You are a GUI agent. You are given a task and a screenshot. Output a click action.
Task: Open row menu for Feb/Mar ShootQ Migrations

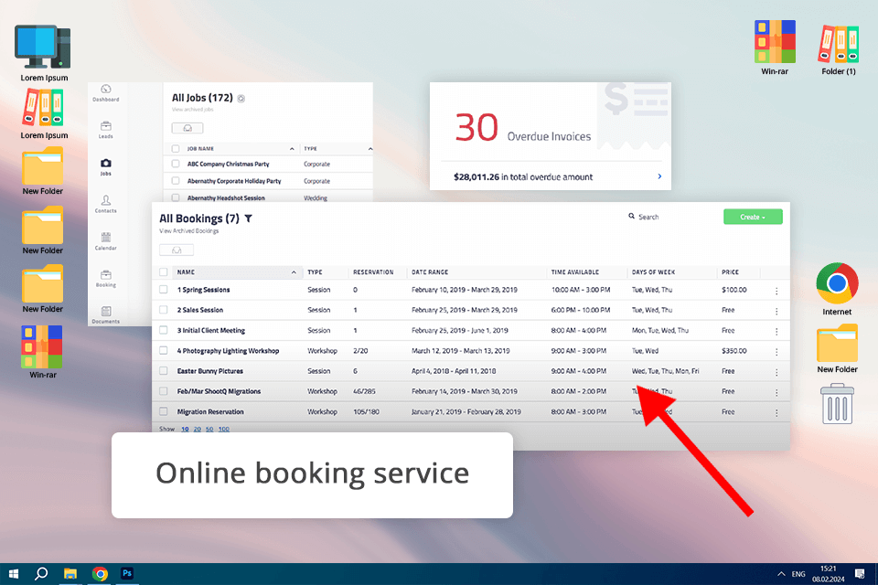point(776,392)
